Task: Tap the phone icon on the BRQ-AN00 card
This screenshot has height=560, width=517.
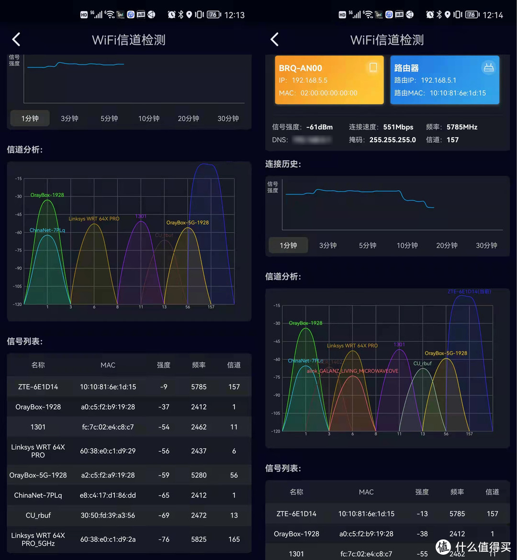Action: tap(372, 68)
